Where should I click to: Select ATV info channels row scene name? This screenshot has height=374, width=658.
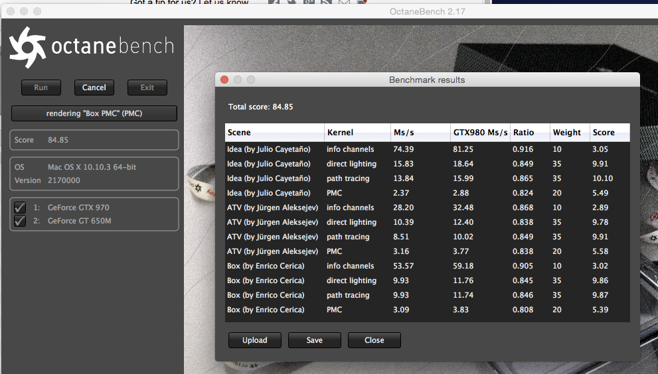(x=272, y=208)
